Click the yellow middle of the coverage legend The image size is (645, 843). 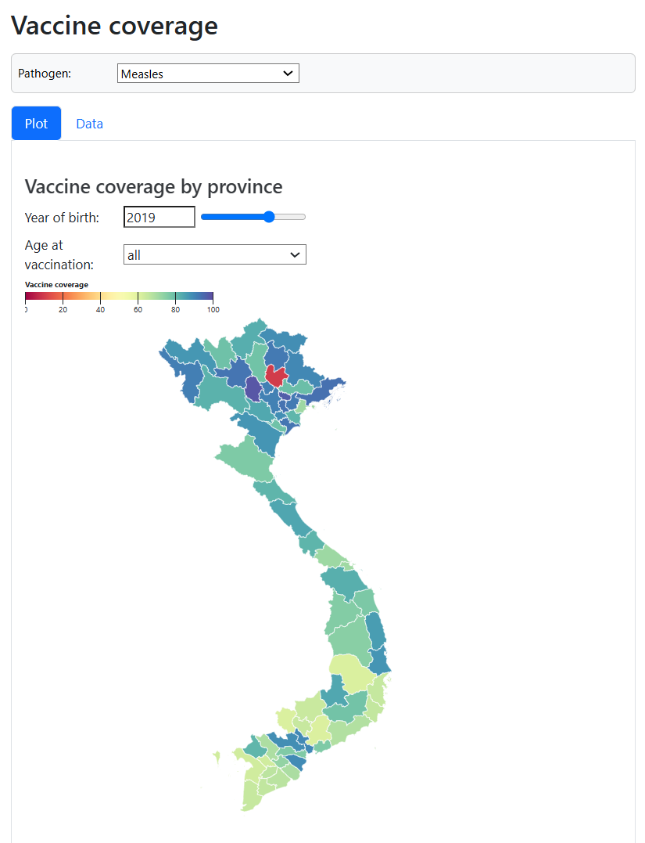coord(117,297)
